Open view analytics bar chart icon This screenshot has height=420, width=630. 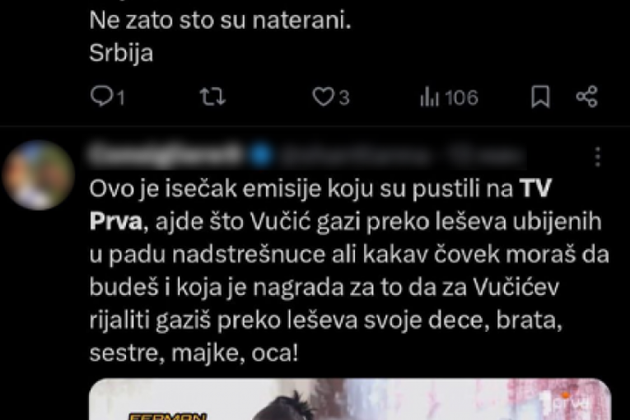(x=429, y=97)
